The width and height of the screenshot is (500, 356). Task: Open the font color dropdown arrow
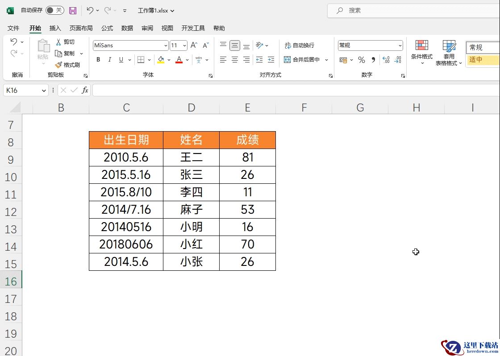[187, 60]
